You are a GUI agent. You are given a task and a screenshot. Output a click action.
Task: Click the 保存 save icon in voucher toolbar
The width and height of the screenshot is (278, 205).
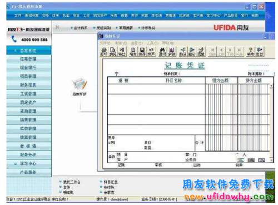click(142, 51)
